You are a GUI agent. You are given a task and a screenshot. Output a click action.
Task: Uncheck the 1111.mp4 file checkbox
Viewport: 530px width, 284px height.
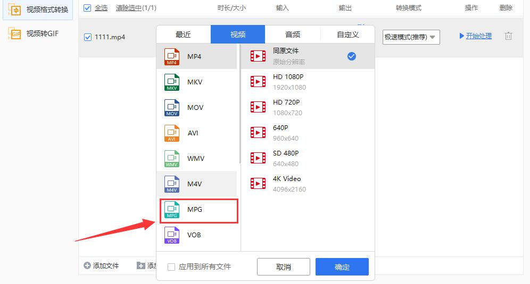click(88, 37)
